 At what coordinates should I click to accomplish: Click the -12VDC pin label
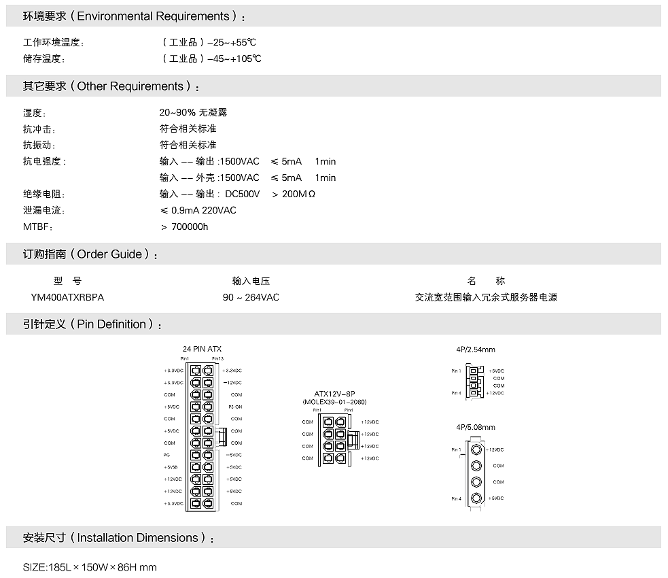coord(232,383)
